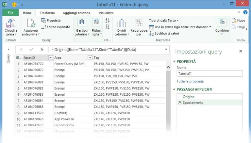Click the Nuova query button in ribbon

(238, 21)
